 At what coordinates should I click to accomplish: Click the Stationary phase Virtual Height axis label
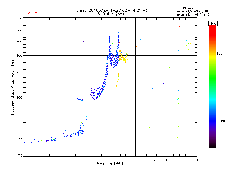(x=13, y=87)
